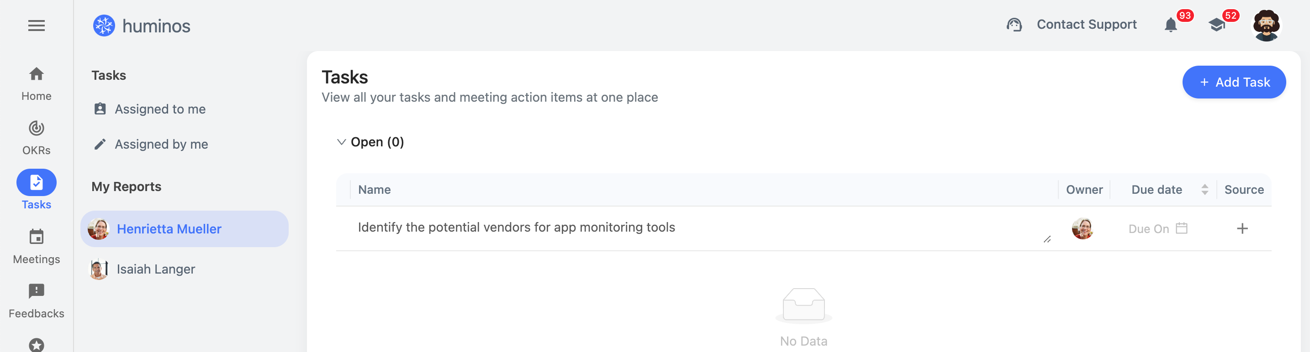Sort by Due date arrows

pyautogui.click(x=1205, y=190)
